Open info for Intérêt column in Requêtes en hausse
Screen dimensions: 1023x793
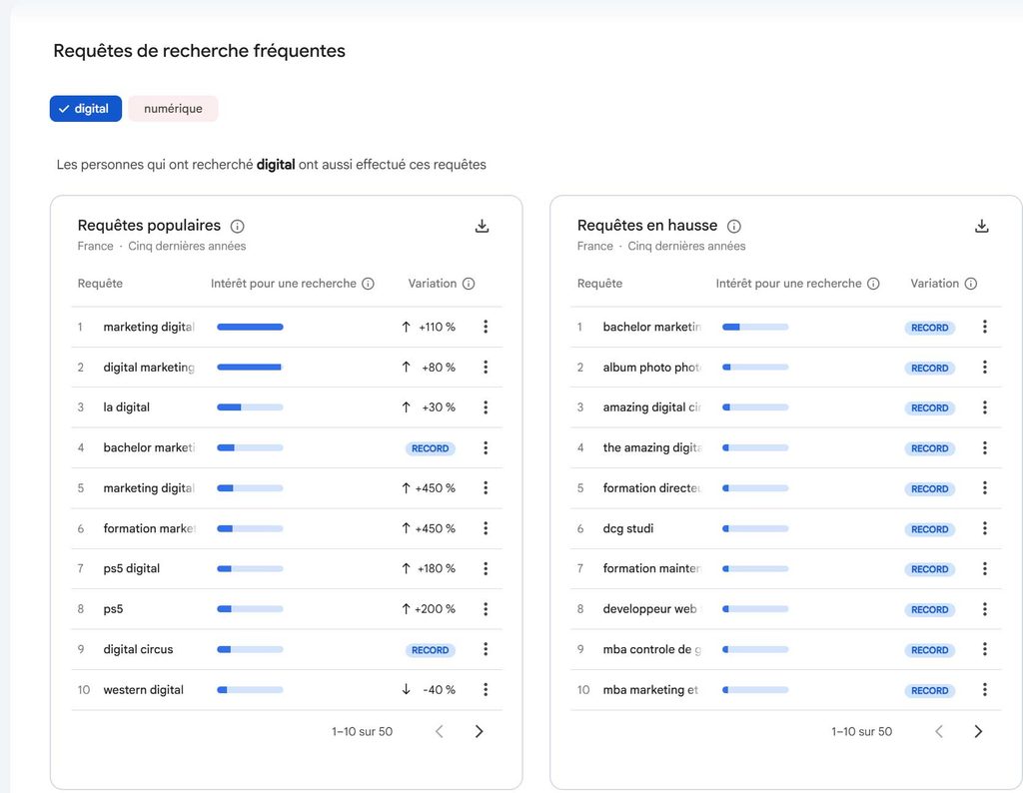click(x=873, y=284)
